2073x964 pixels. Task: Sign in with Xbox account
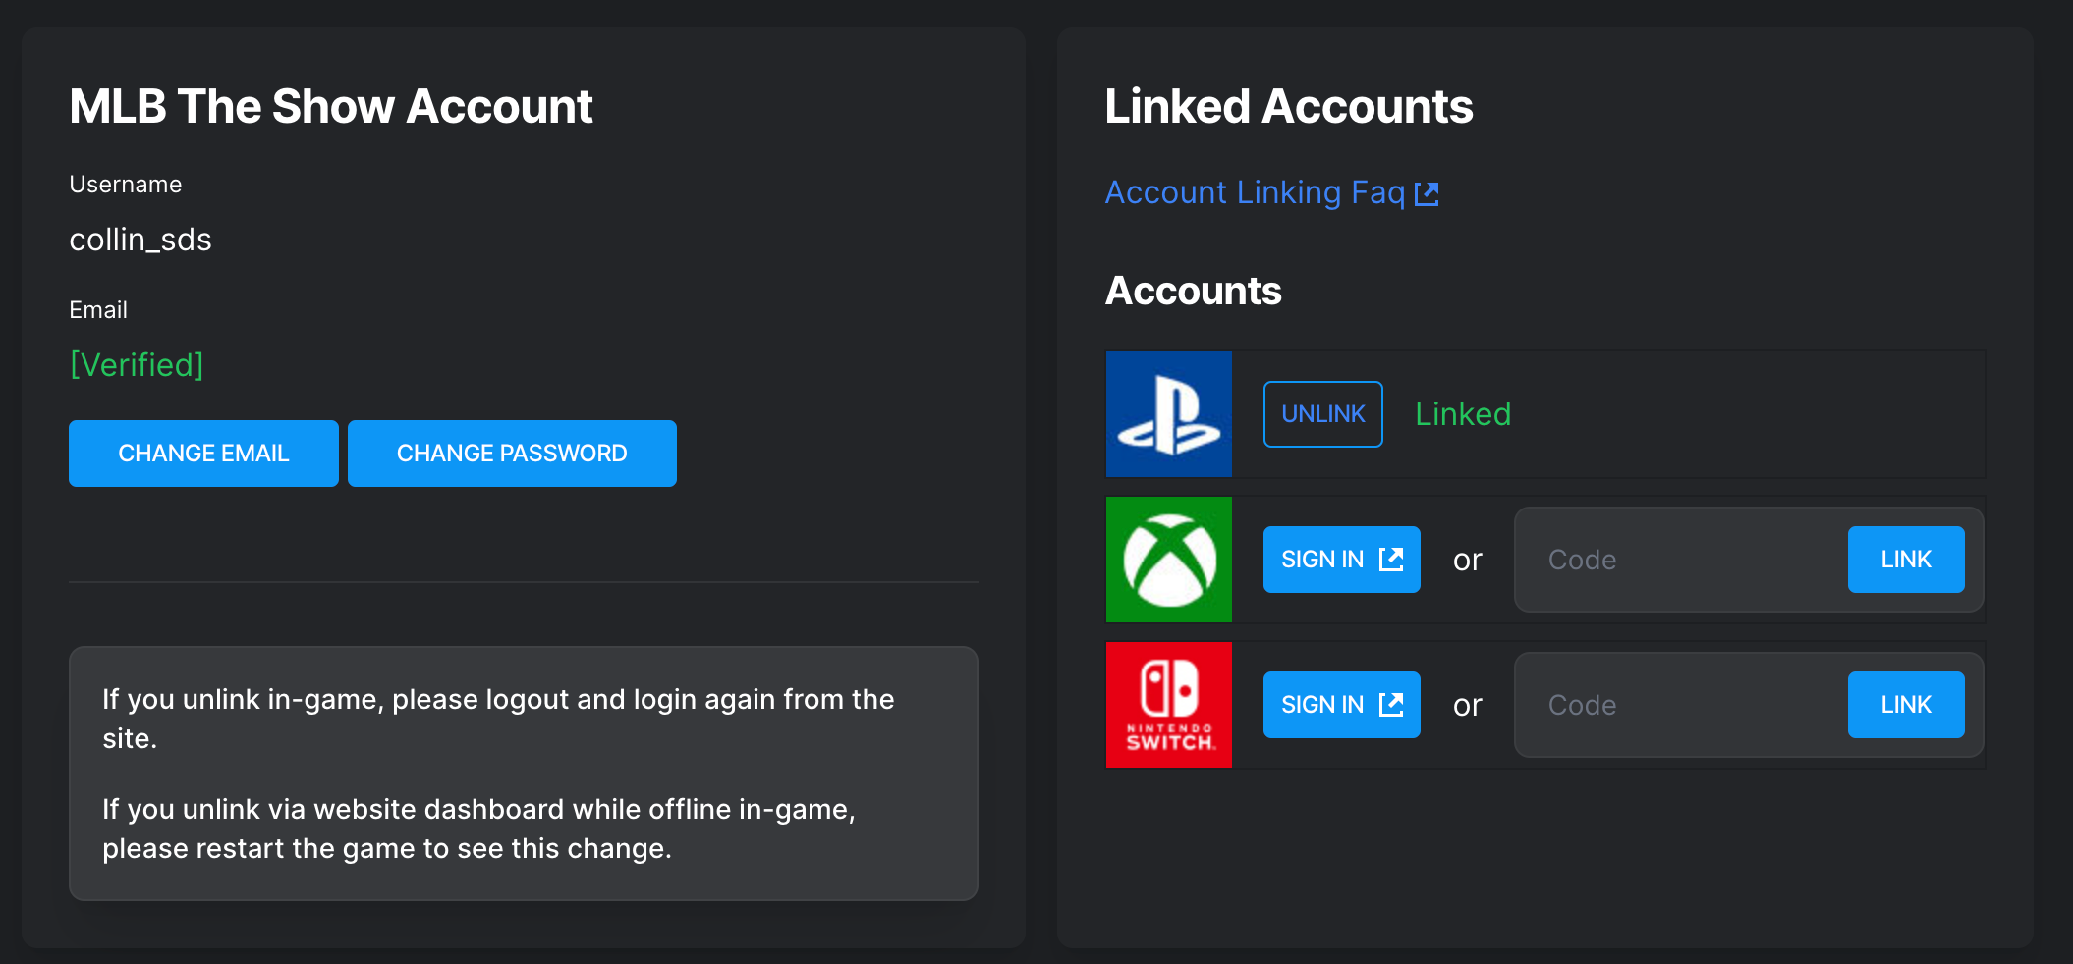point(1322,560)
